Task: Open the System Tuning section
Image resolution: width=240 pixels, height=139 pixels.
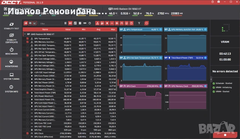Action: point(12,76)
